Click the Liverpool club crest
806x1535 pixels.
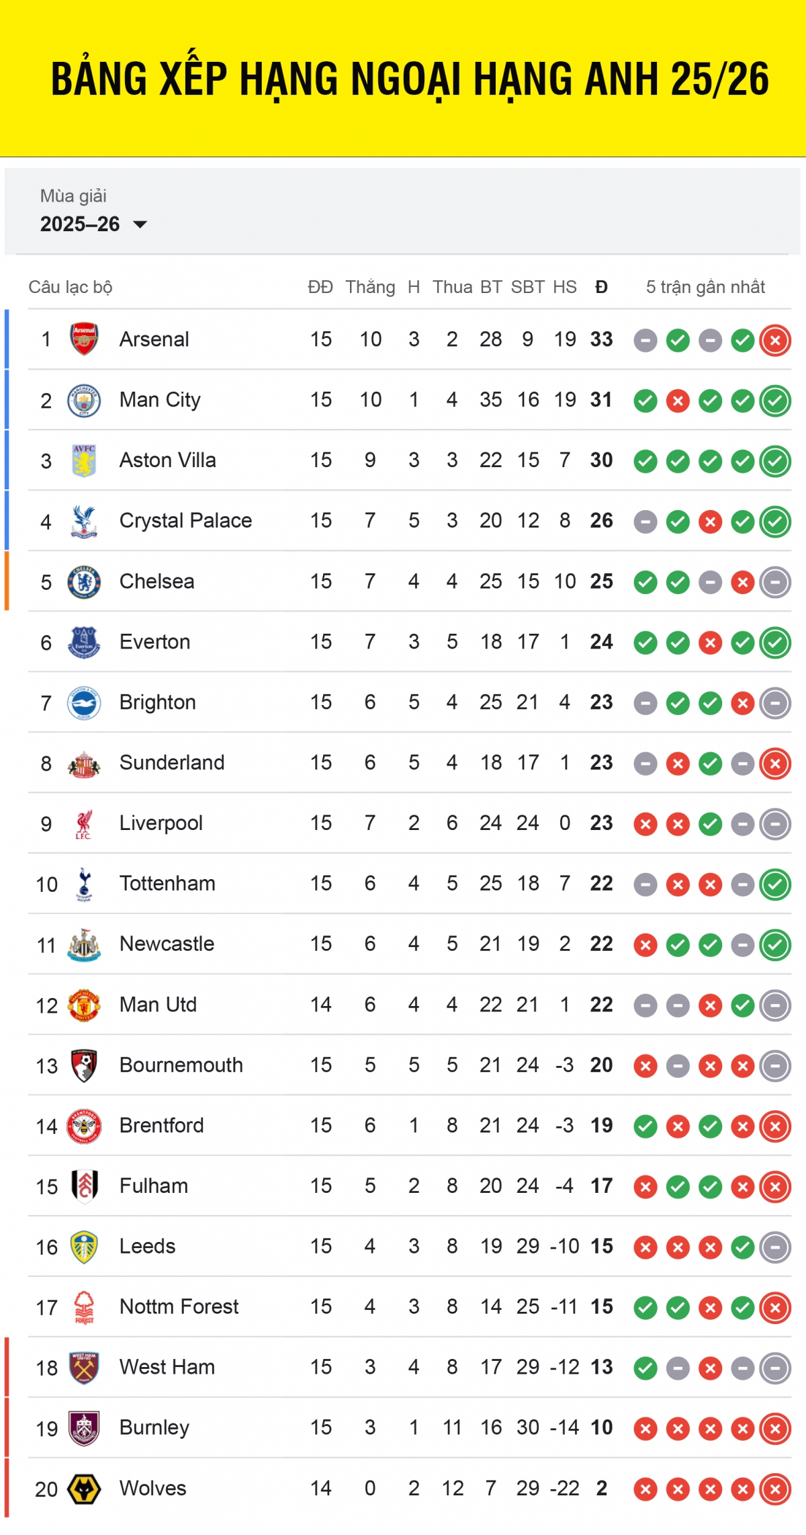coord(84,824)
